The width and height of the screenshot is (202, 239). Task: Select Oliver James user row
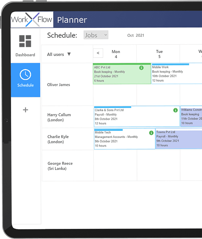click(x=59, y=85)
